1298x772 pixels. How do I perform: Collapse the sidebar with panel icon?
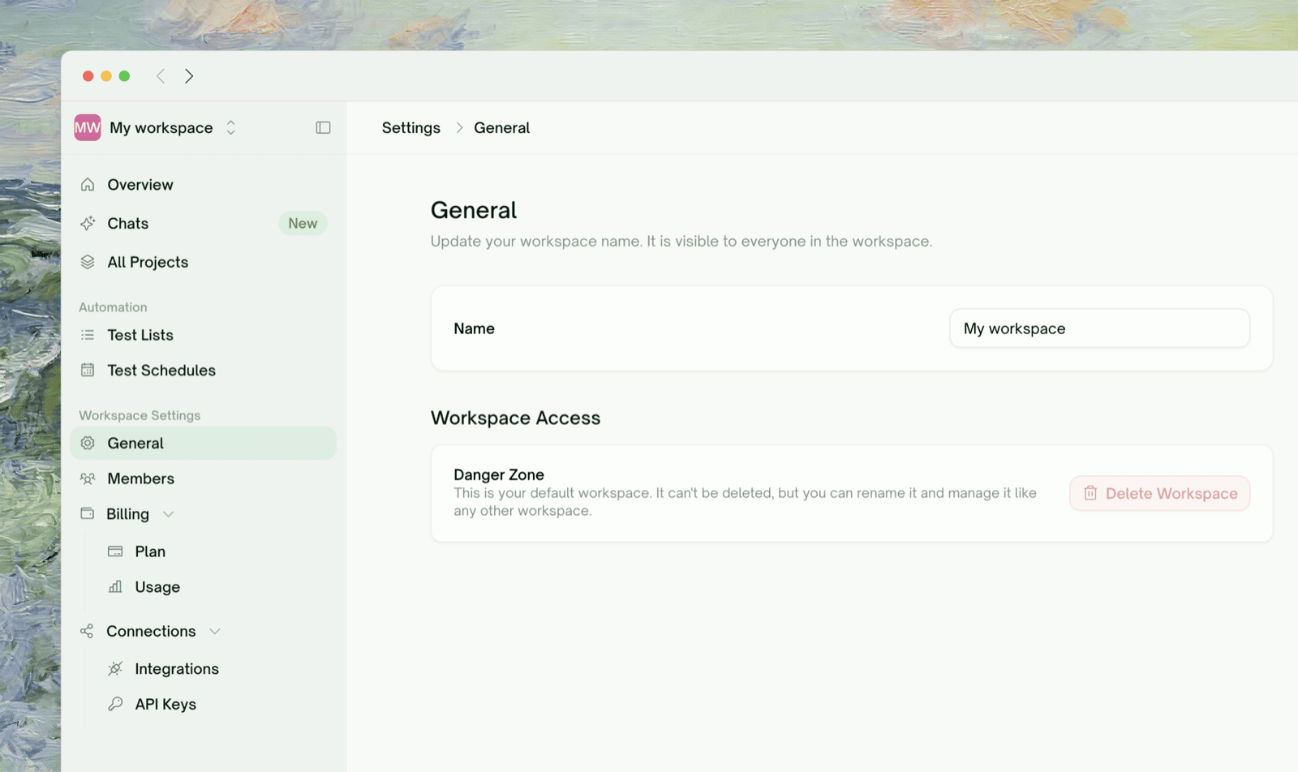[323, 127]
